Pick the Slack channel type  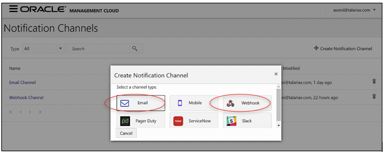pos(247,121)
